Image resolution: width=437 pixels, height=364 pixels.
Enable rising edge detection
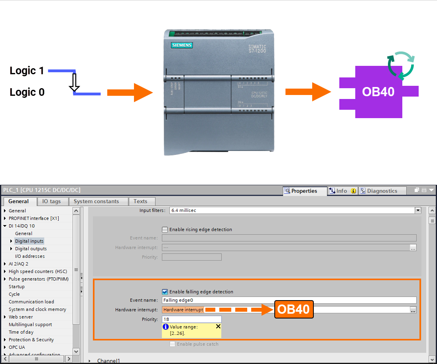[165, 229]
